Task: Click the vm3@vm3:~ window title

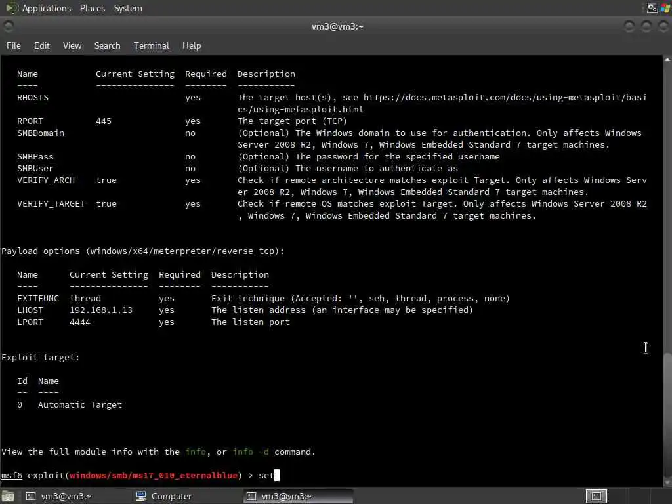Action: [x=337, y=26]
